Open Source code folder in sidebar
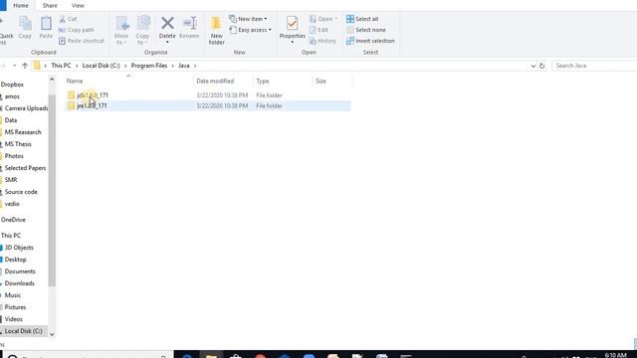 tap(21, 192)
